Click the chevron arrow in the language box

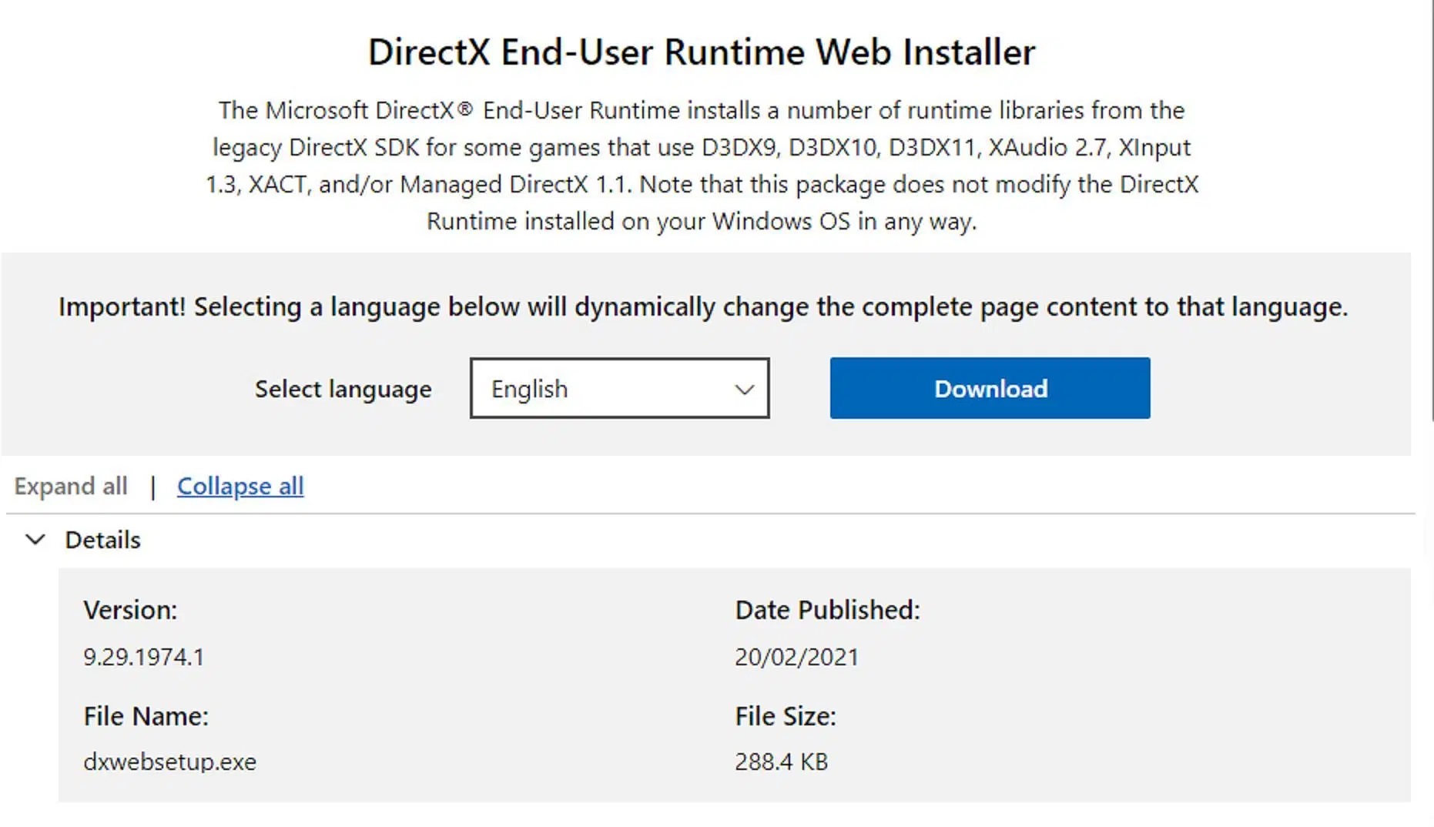[x=744, y=389]
